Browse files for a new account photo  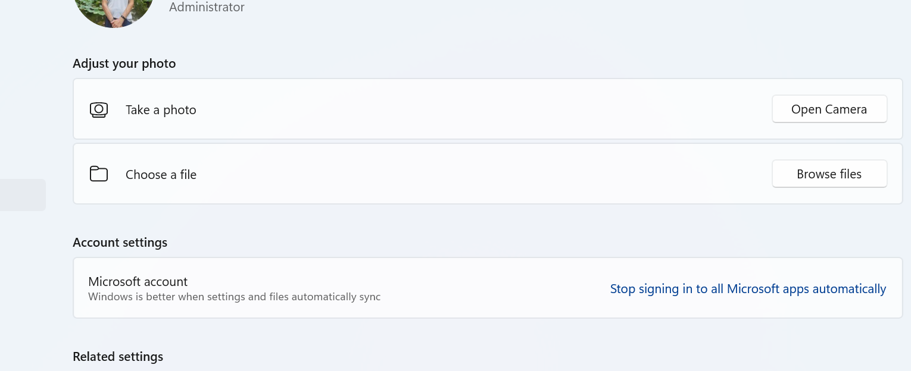[829, 174]
